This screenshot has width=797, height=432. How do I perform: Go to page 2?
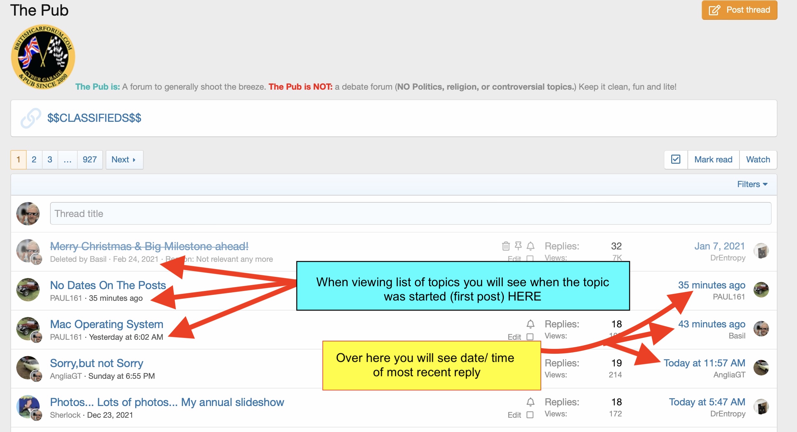(x=34, y=159)
